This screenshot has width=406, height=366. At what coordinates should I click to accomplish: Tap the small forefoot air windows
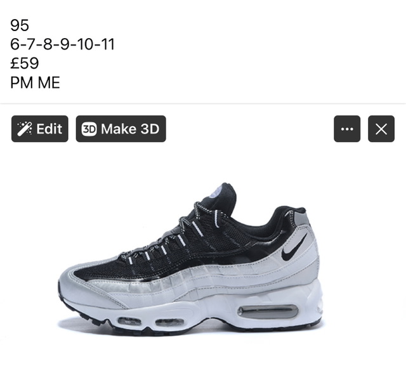tap(151, 322)
